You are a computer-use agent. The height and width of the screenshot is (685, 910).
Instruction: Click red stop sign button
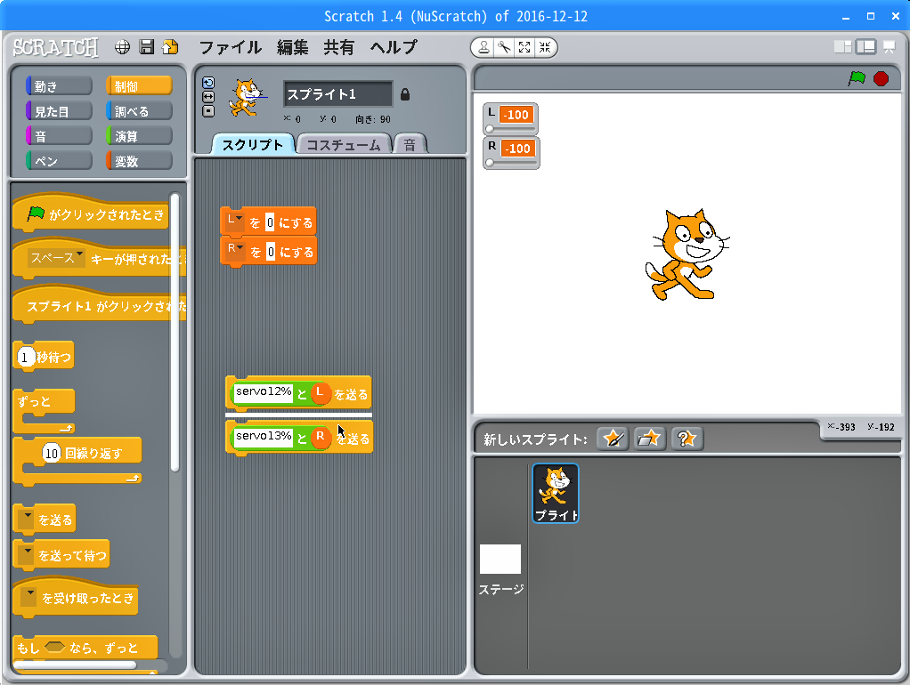click(x=881, y=78)
